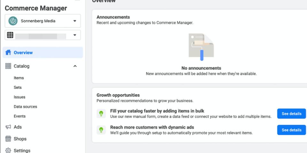Open Events in the Catalog submenu
The width and height of the screenshot is (307, 153).
pyautogui.click(x=20, y=116)
